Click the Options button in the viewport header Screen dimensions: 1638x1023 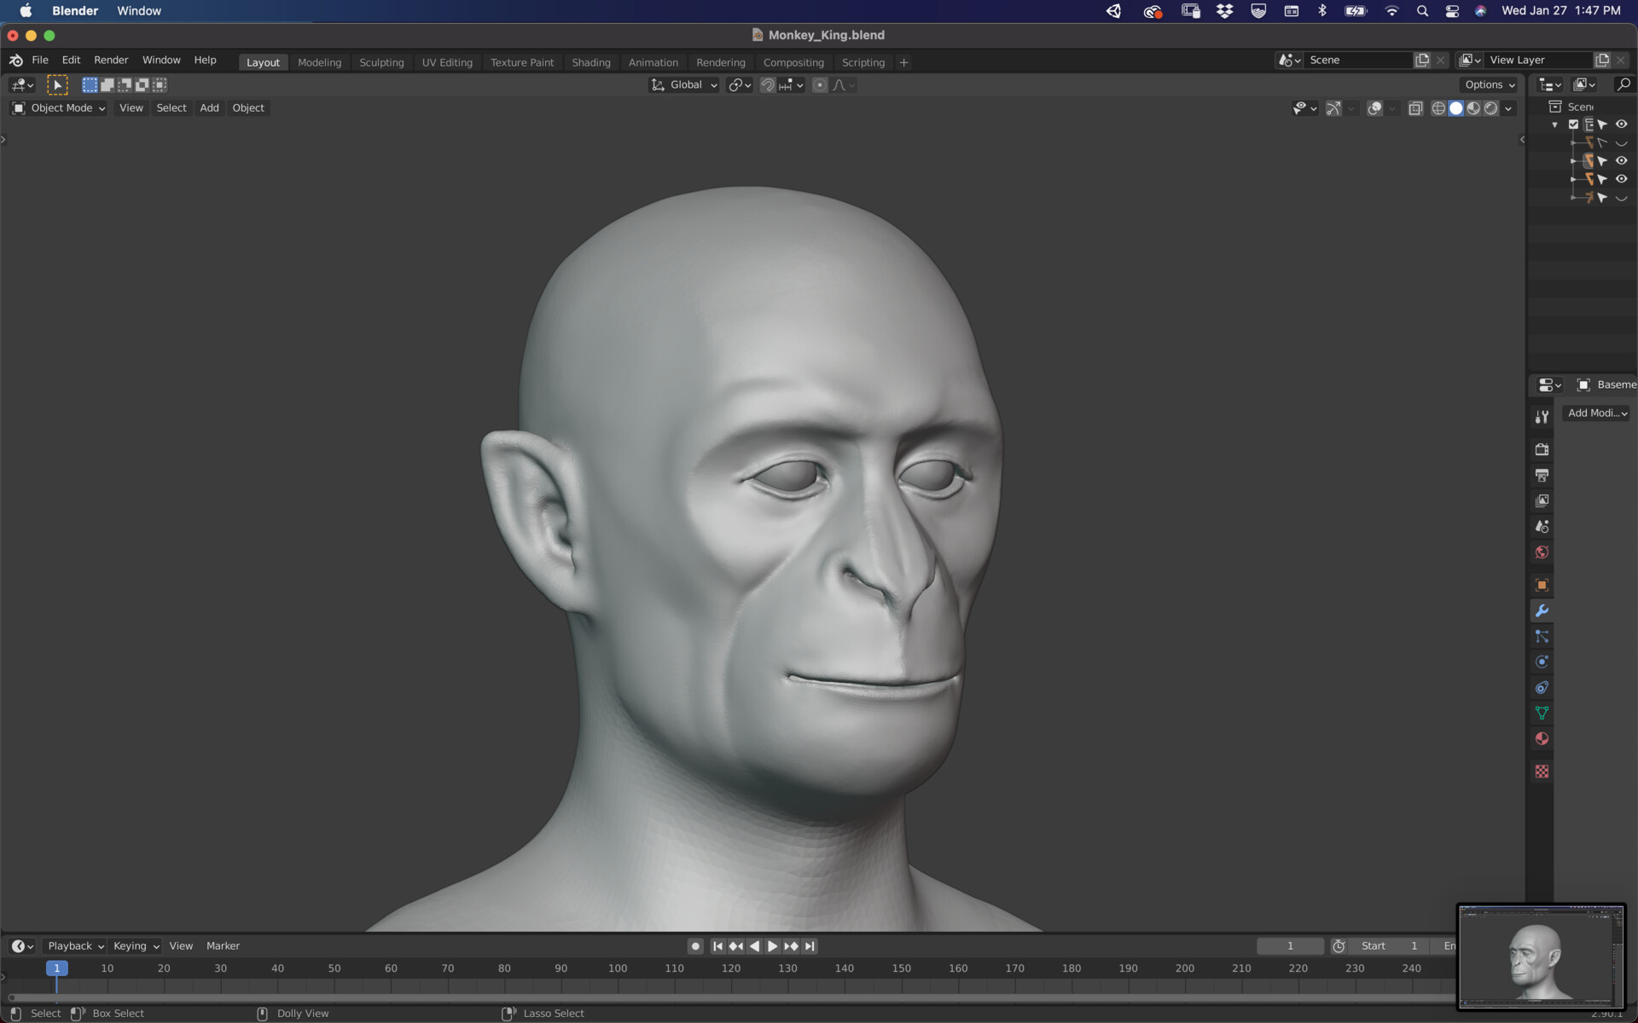point(1486,84)
